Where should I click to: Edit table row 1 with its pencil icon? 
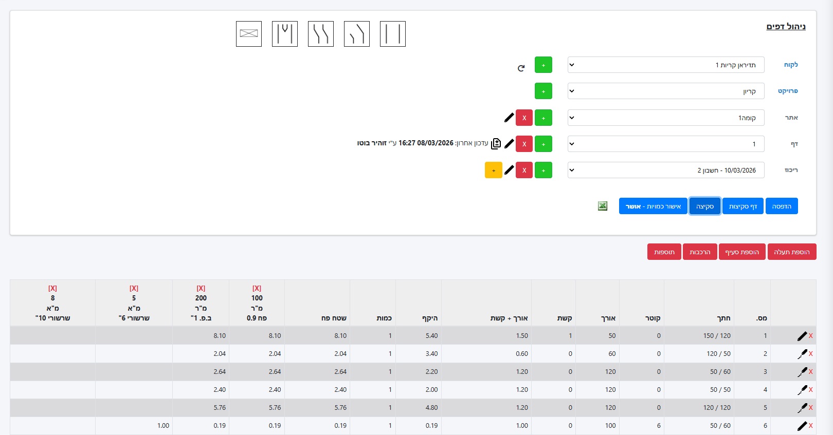point(802,336)
